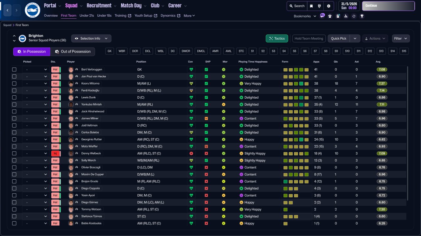Open the trophy shortcut icon
Viewport: 421px width, 236px height.
362,16
